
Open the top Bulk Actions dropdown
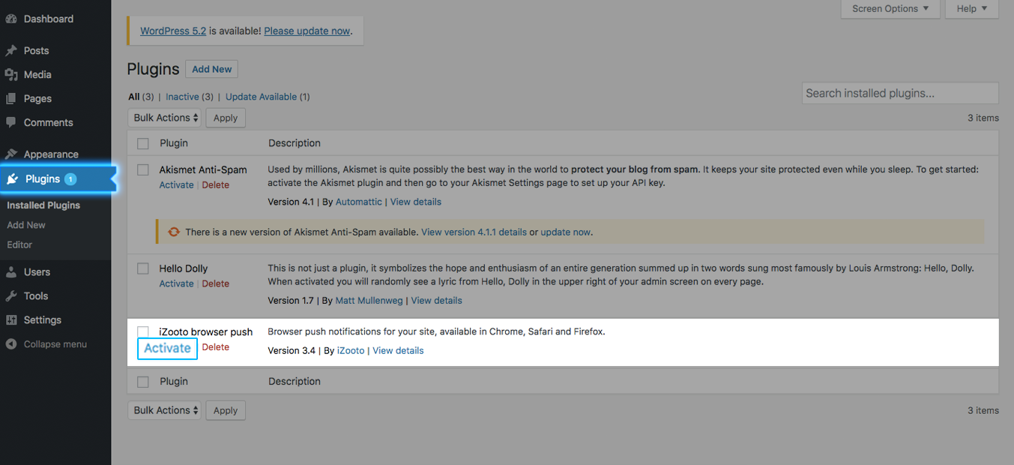[165, 118]
